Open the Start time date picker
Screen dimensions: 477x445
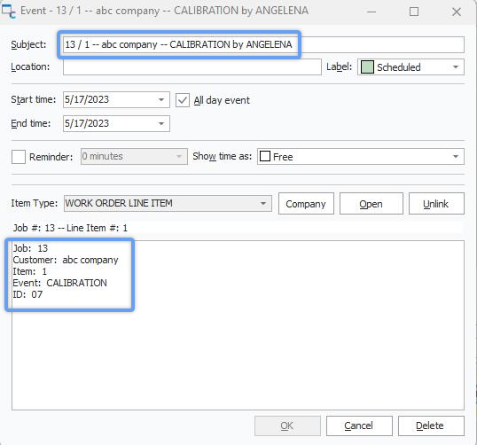(x=161, y=100)
